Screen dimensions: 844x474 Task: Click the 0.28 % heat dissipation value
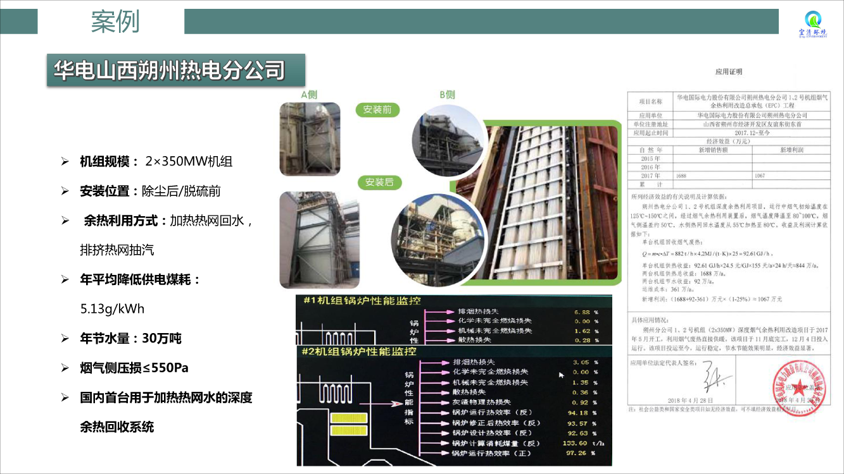pyautogui.click(x=586, y=341)
